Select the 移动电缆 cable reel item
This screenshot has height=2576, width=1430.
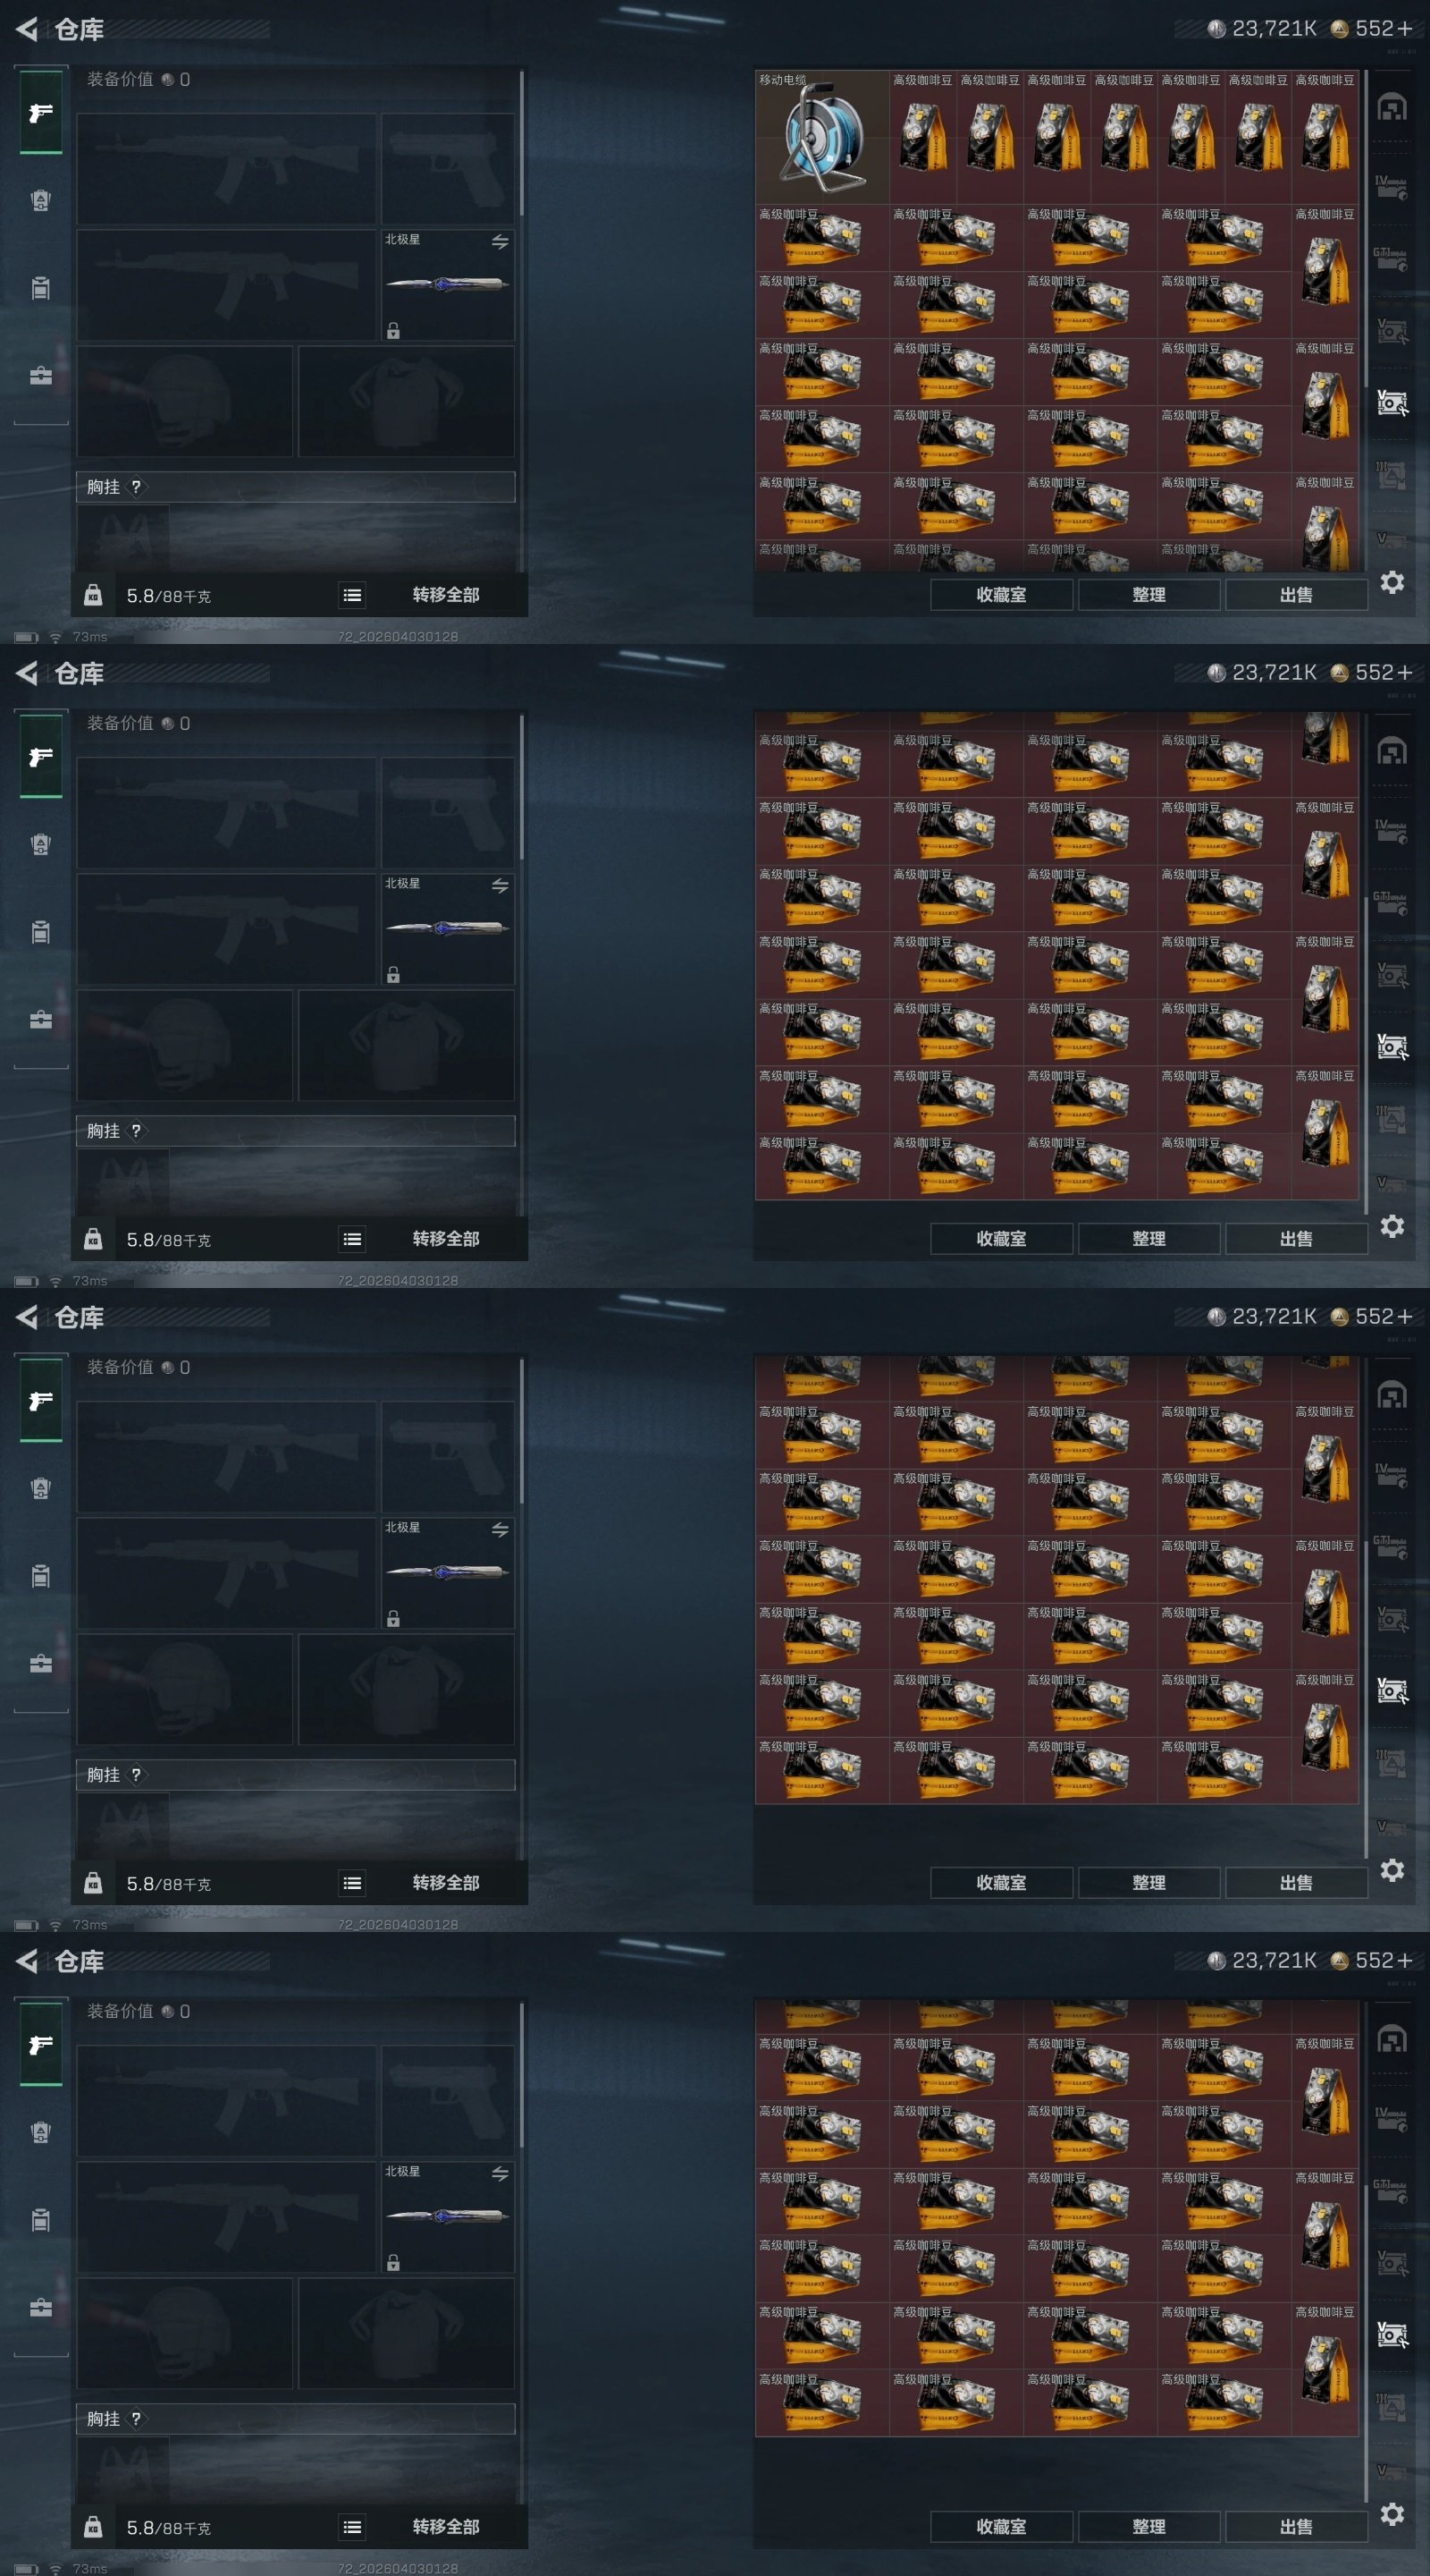[x=821, y=137]
